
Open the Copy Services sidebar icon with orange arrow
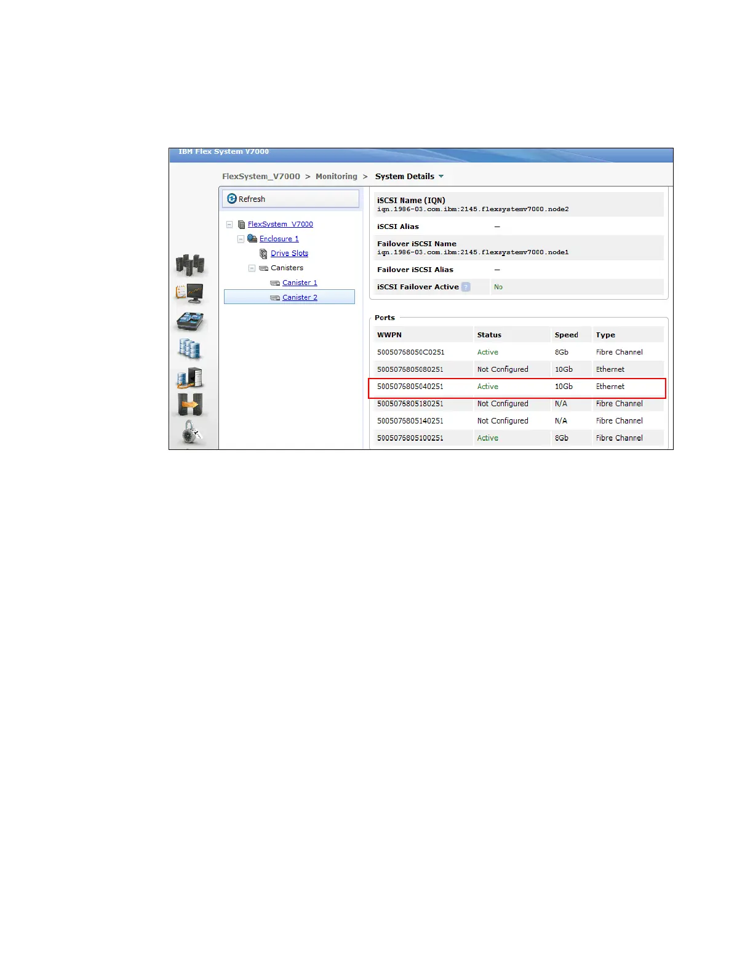click(x=190, y=405)
